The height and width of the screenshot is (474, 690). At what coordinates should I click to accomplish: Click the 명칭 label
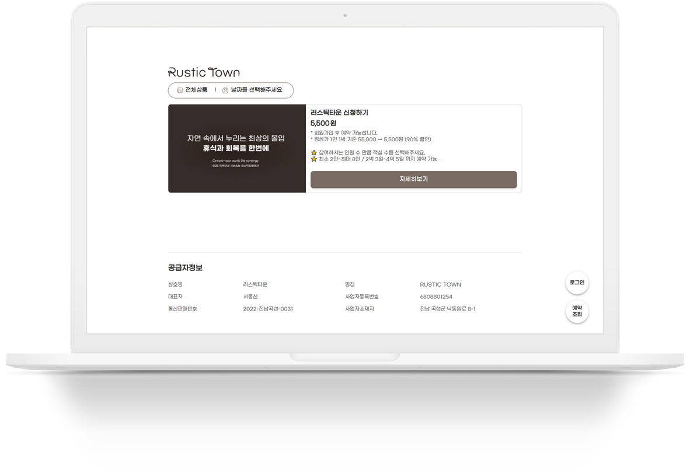tap(350, 284)
